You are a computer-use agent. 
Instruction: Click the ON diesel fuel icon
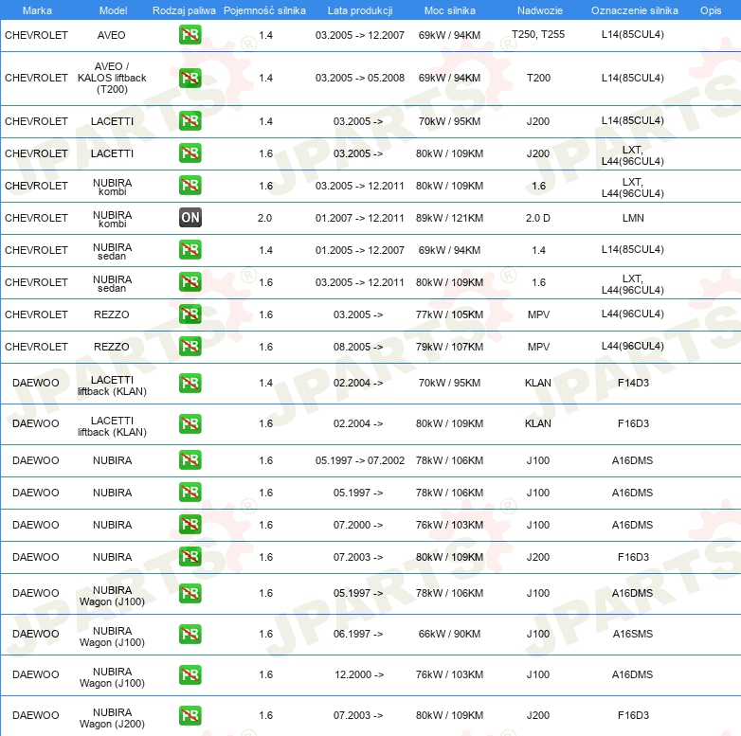(x=190, y=217)
